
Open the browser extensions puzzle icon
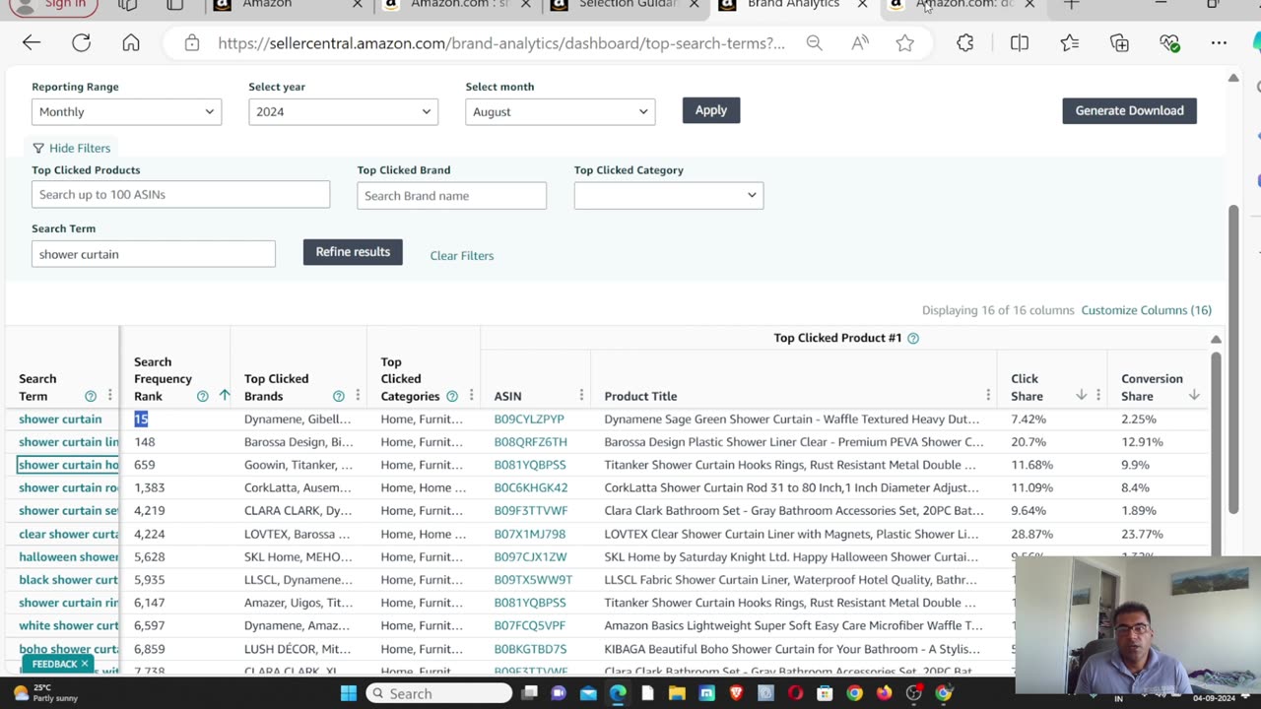(965, 43)
